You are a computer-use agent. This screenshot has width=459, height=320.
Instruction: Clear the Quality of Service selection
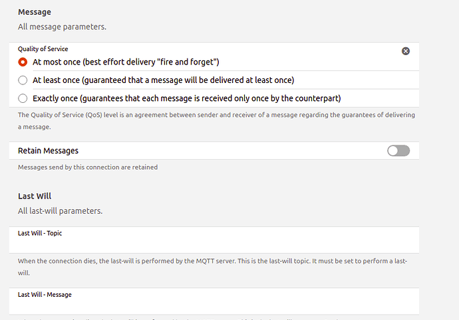click(x=406, y=51)
